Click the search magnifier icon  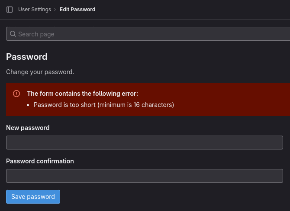[x=13, y=34]
